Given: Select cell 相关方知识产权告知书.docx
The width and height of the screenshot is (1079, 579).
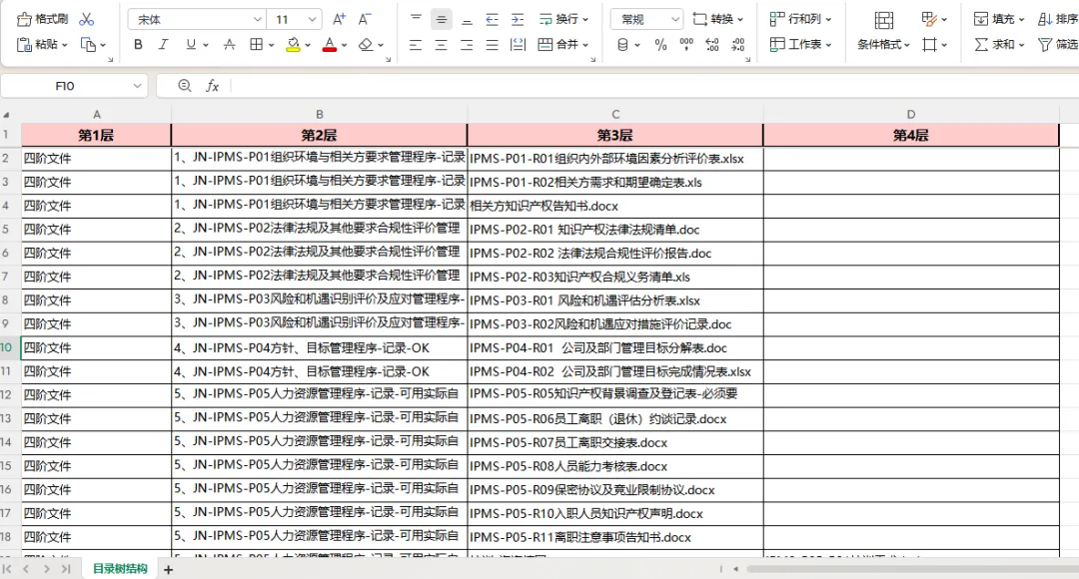Looking at the screenshot, I should [615, 207].
